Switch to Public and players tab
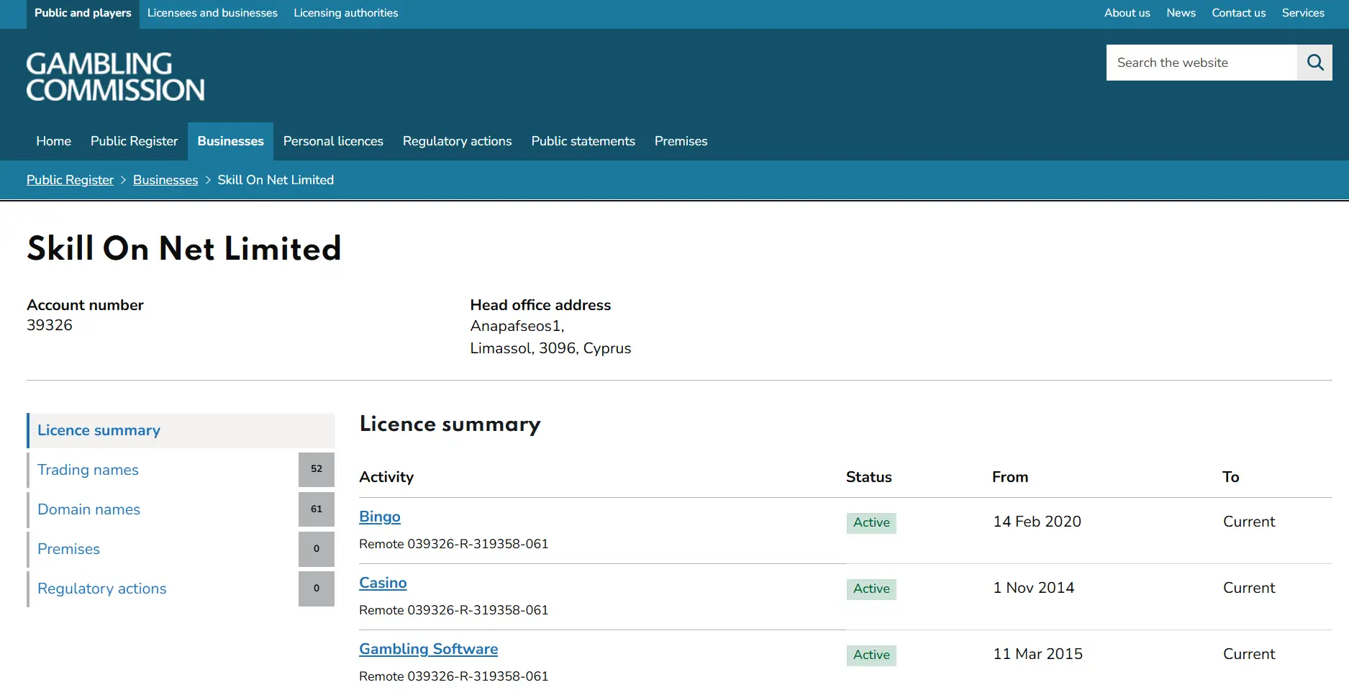This screenshot has height=695, width=1349. coord(83,13)
